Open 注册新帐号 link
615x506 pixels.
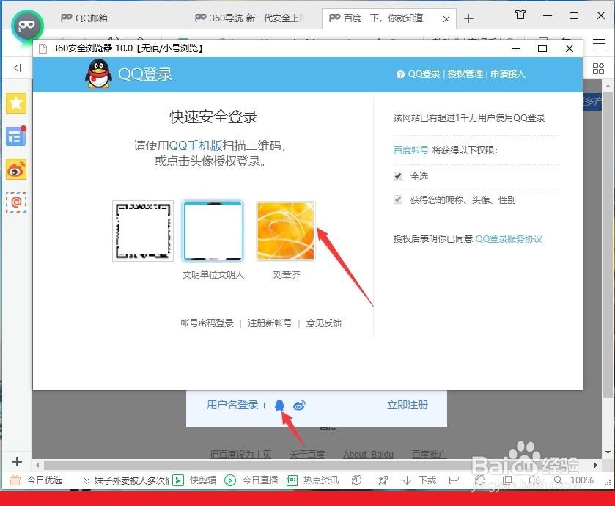click(x=270, y=323)
